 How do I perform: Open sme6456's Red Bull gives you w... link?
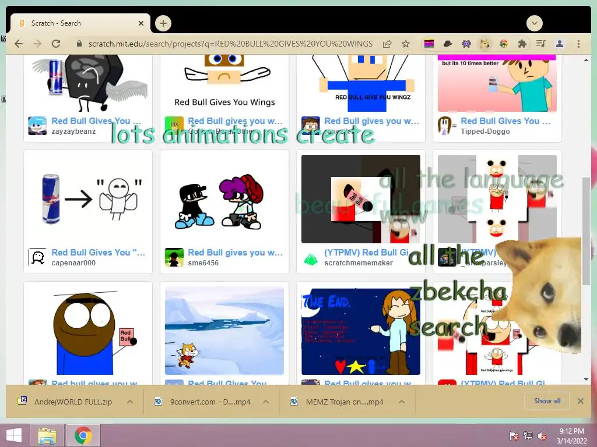click(x=236, y=253)
